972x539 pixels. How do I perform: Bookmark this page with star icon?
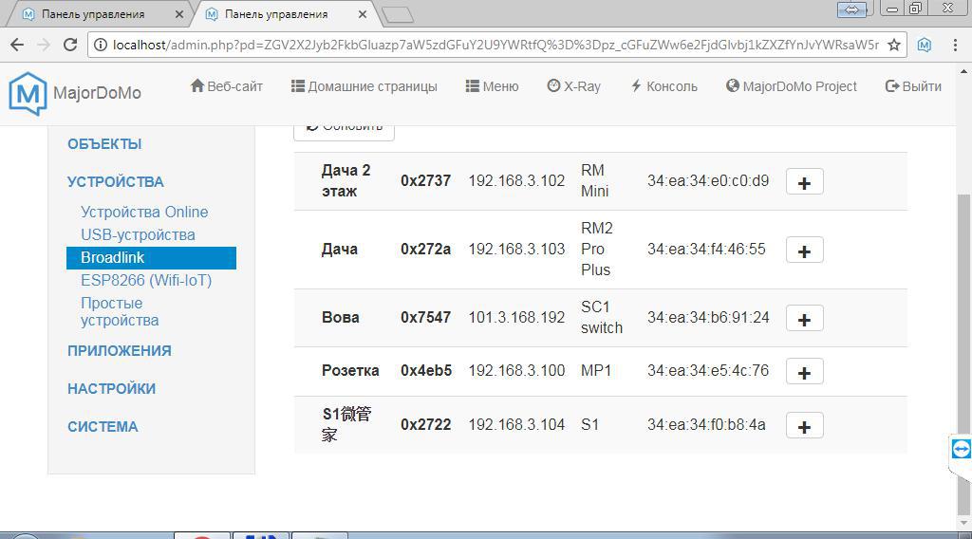point(894,45)
